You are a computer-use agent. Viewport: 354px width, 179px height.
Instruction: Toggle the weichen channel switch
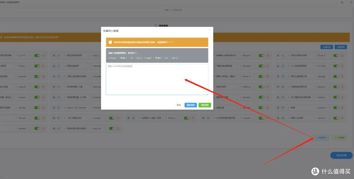[336, 118]
